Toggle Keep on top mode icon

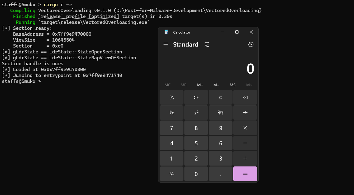(207, 44)
